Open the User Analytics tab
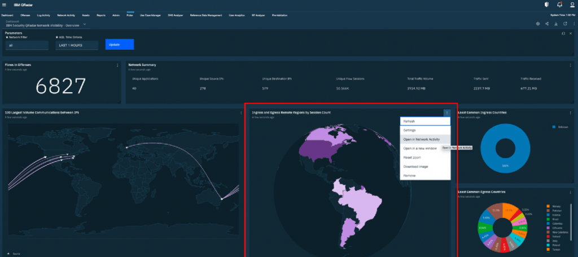Viewport: 578px width, 257px height. pos(237,15)
